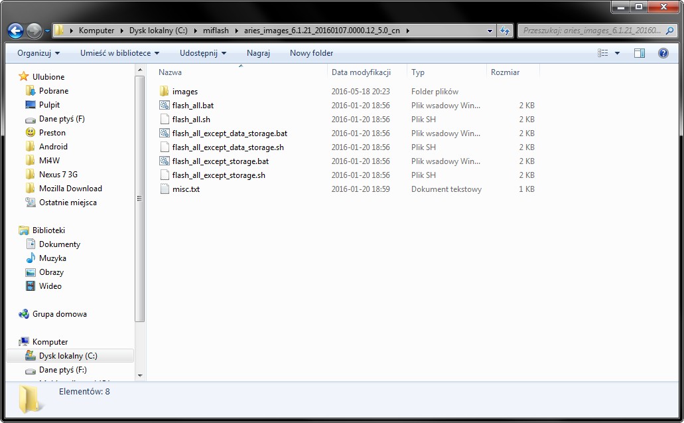Select the images folder icon
This screenshot has height=423, width=684.
[x=165, y=92]
